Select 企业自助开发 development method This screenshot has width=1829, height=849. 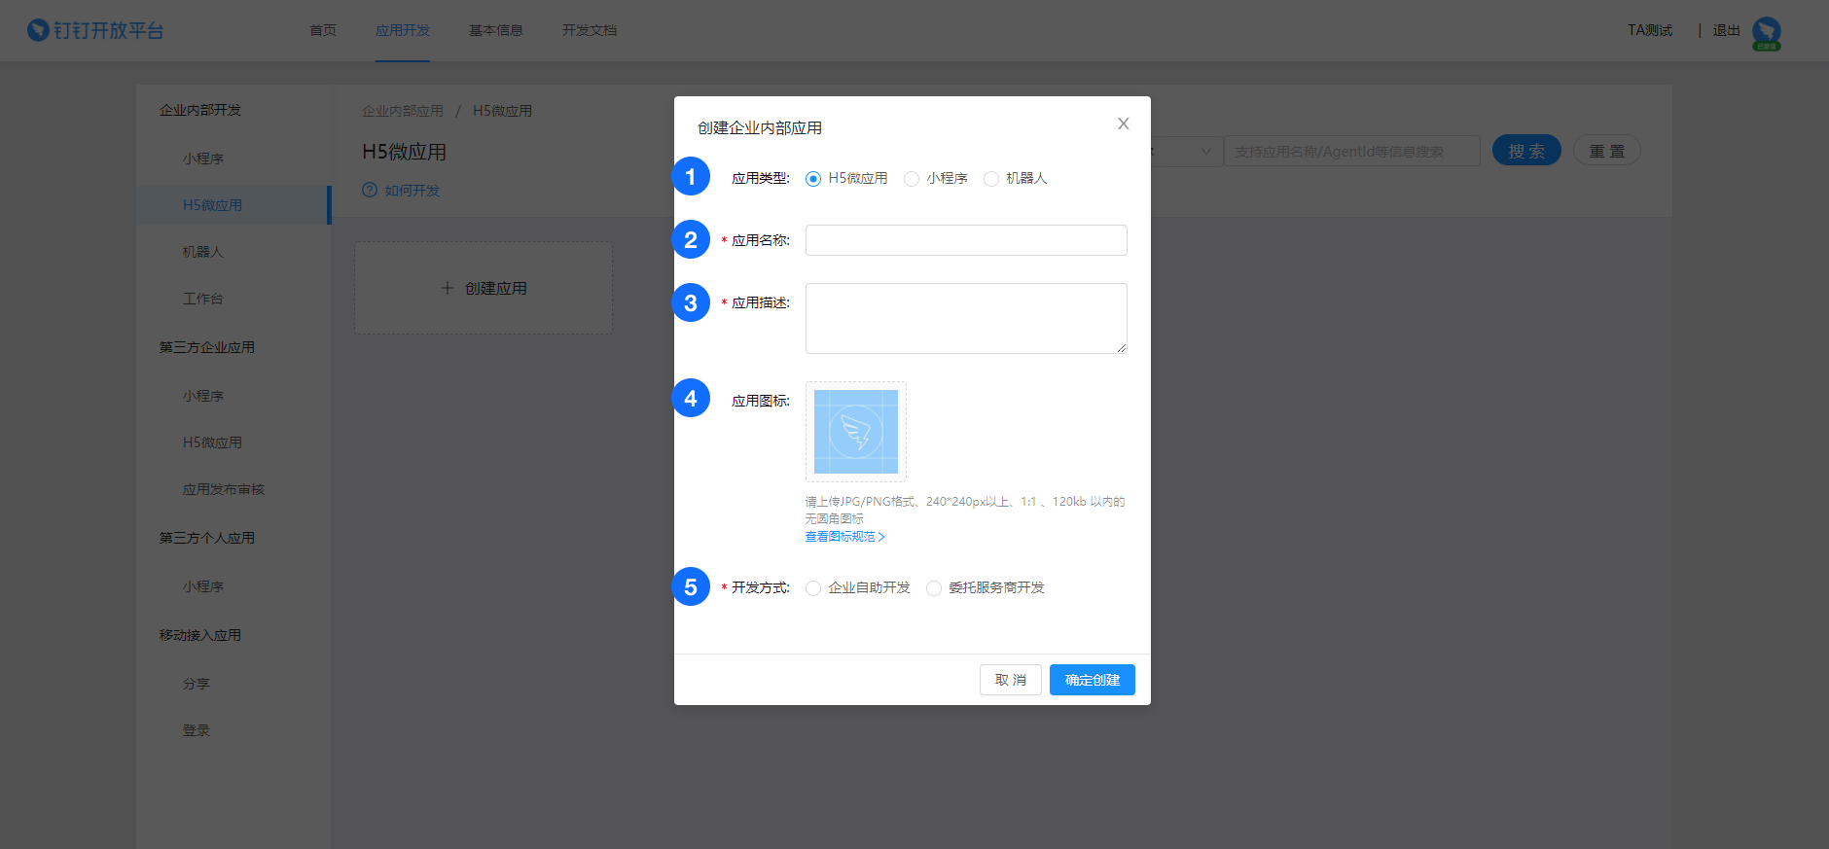(813, 588)
